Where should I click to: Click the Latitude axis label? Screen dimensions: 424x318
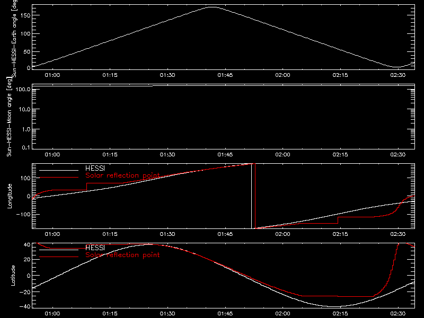tap(13, 276)
